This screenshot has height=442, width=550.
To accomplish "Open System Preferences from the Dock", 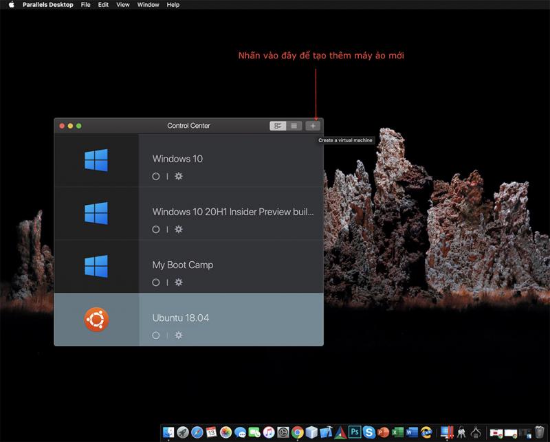I will pos(283,432).
